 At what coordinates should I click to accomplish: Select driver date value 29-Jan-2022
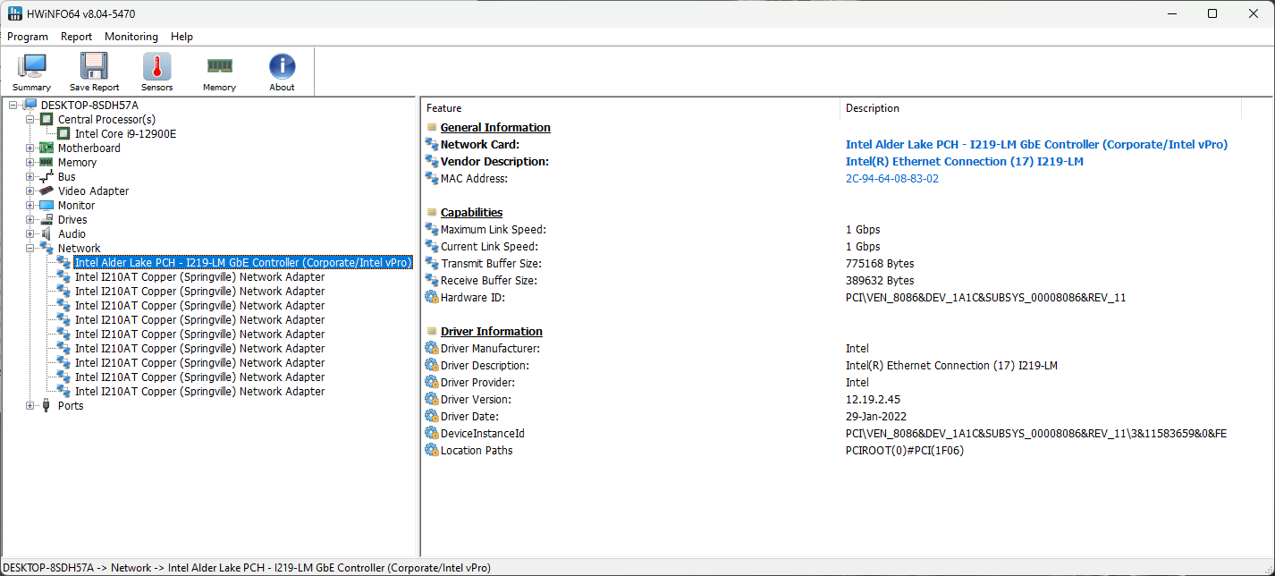(x=878, y=417)
